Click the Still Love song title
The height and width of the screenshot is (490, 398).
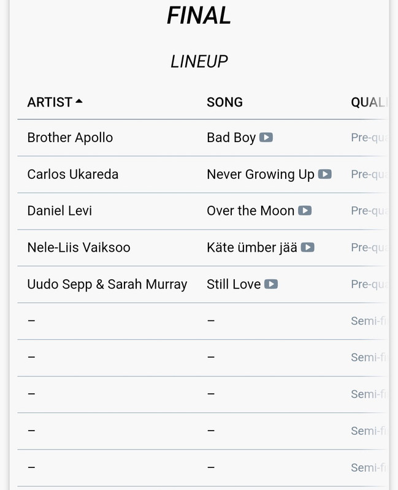click(234, 284)
